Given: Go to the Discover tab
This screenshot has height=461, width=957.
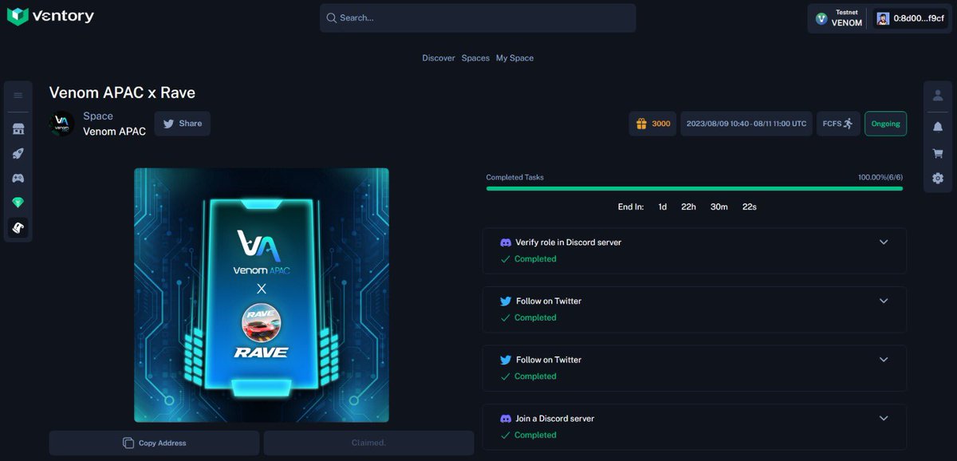Looking at the screenshot, I should 439,58.
